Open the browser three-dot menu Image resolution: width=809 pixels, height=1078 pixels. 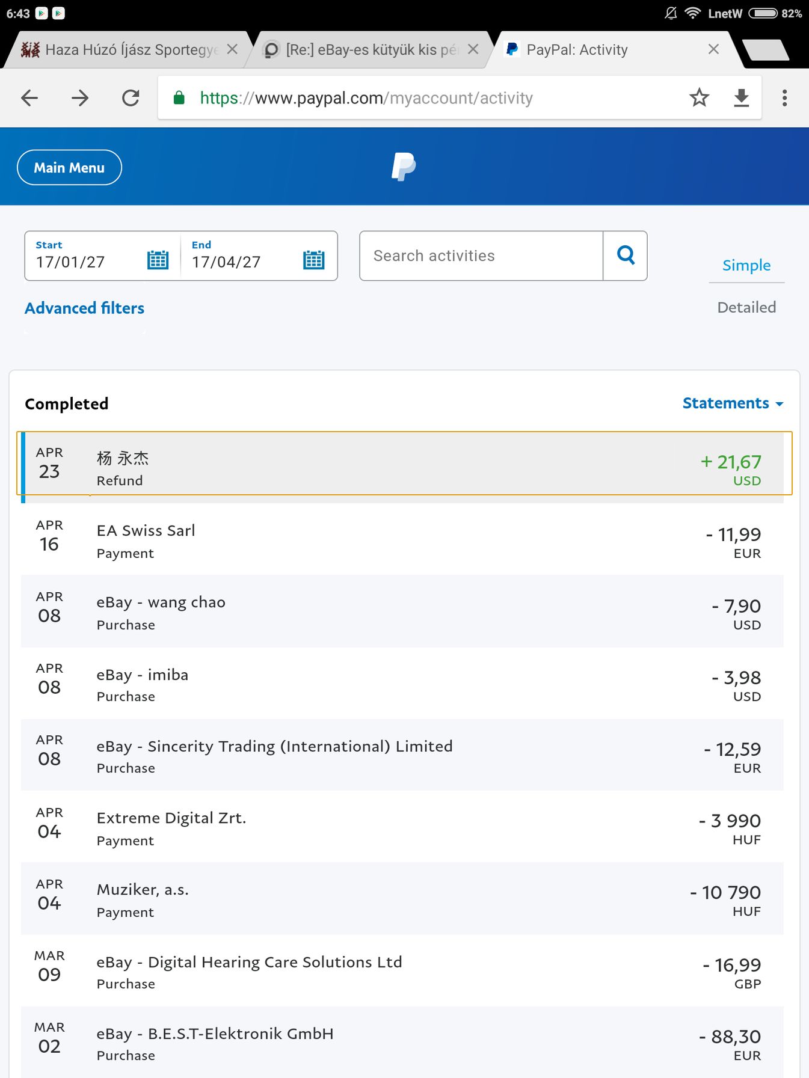point(784,98)
